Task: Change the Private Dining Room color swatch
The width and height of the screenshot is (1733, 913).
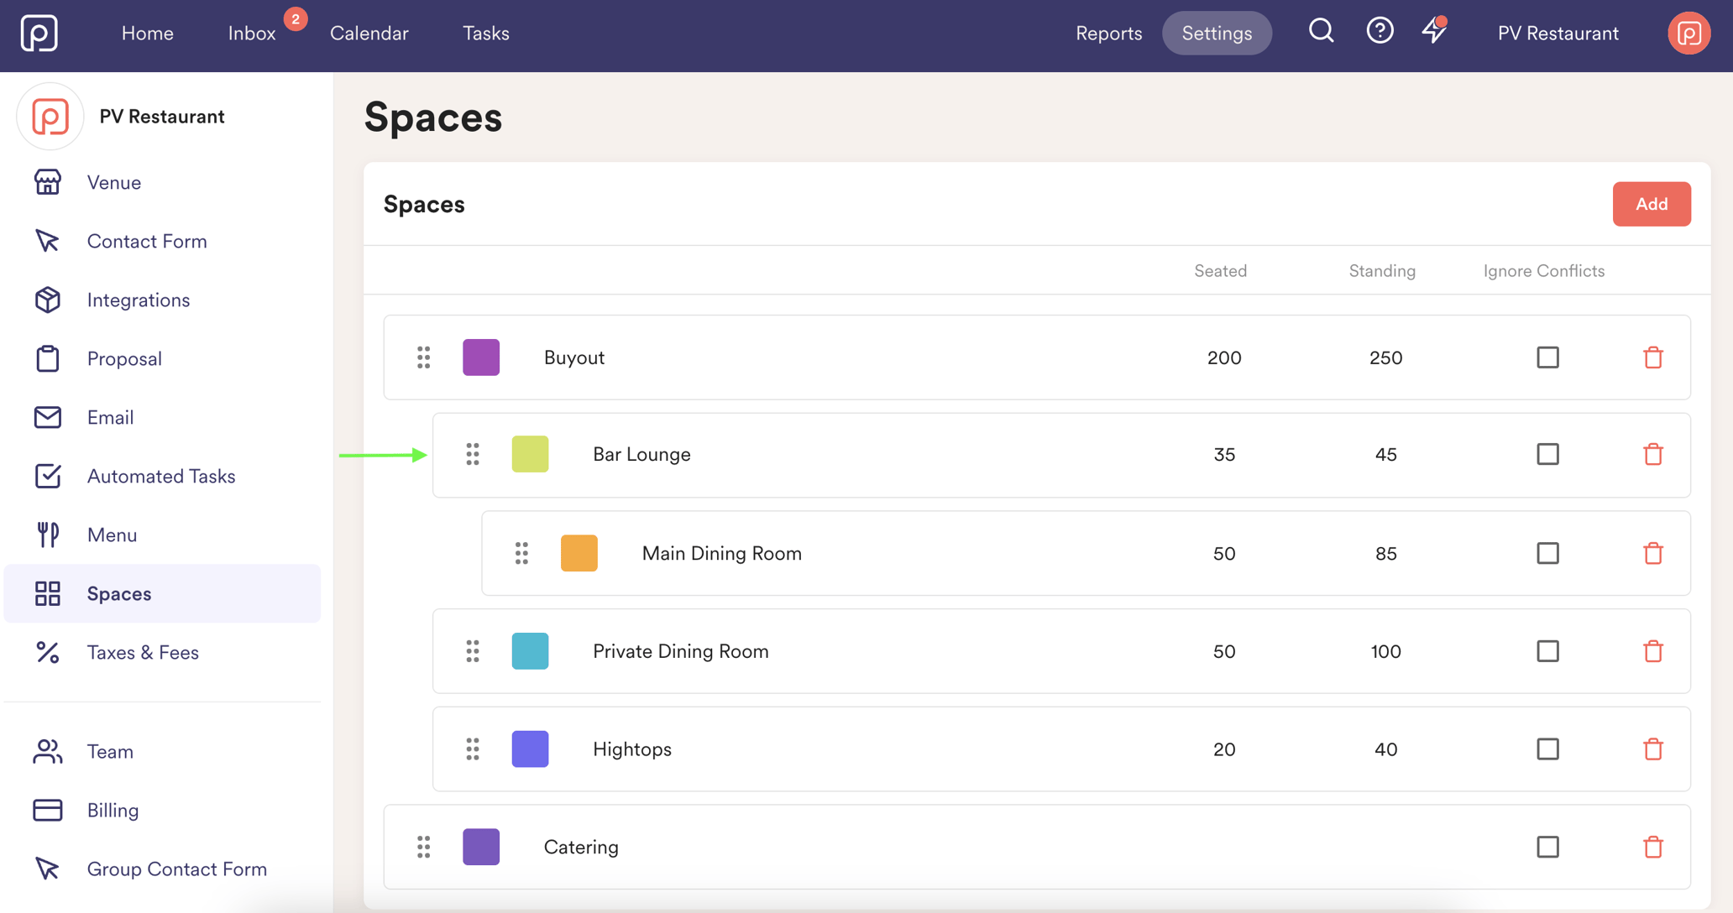Action: (x=530, y=651)
